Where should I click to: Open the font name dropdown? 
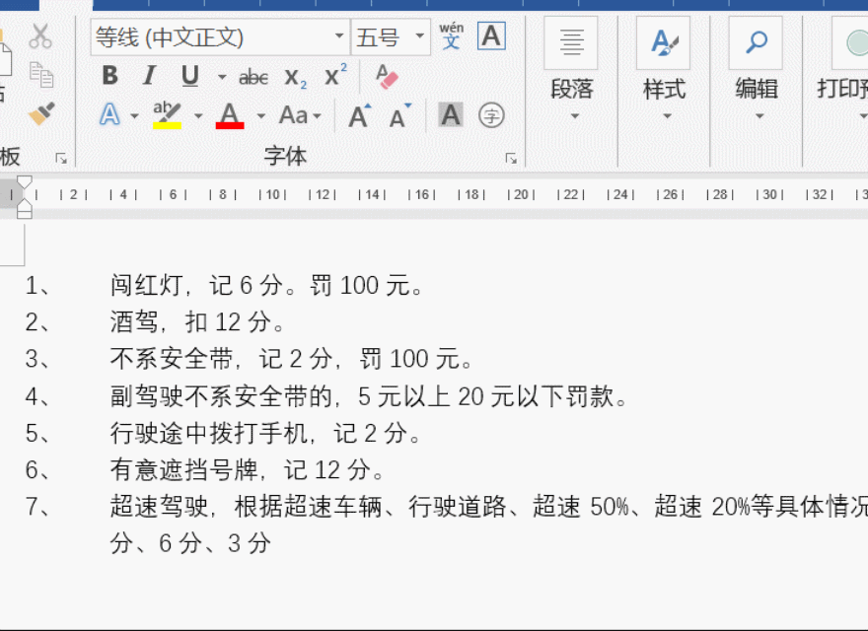(x=337, y=36)
